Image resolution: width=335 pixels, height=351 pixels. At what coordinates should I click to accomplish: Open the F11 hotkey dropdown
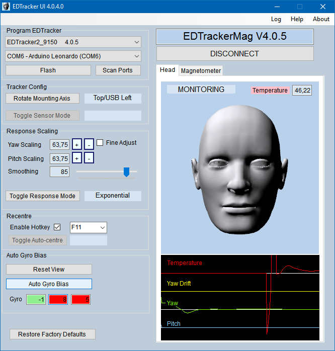tap(89, 227)
